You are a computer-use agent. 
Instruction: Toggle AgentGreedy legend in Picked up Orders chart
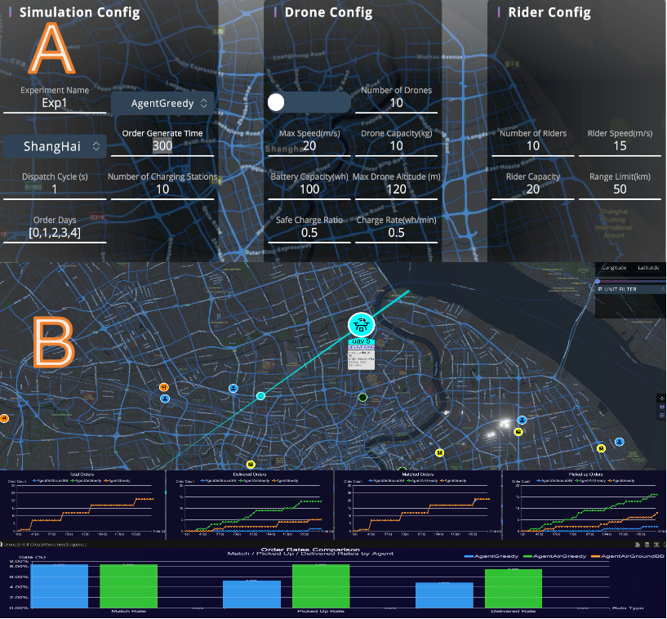[x=623, y=481]
